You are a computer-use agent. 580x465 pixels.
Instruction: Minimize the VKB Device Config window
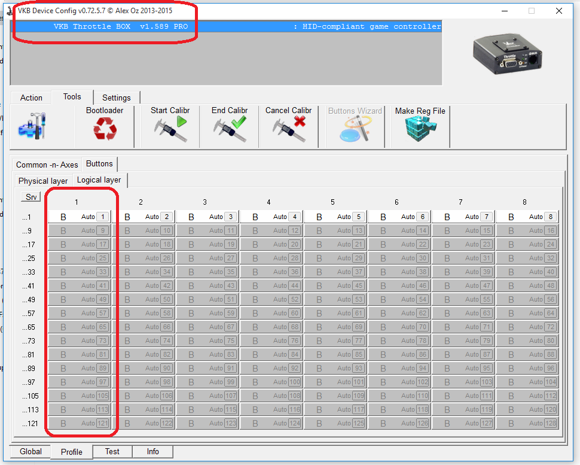click(505, 11)
